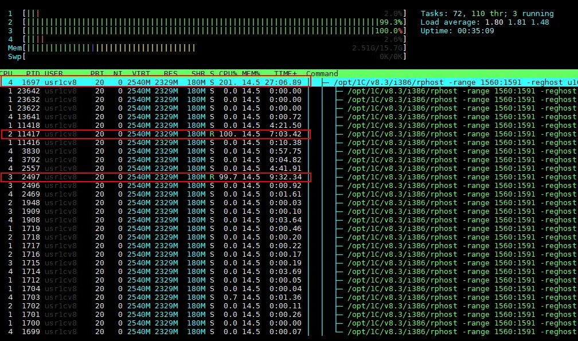The height and width of the screenshot is (341, 578).
Task: Click the TIME+ value 0:57.75
Action: pyautogui.click(x=286, y=151)
